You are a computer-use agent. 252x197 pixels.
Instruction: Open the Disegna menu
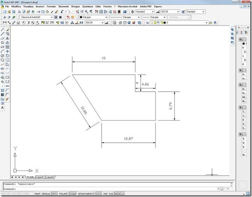[75, 6]
